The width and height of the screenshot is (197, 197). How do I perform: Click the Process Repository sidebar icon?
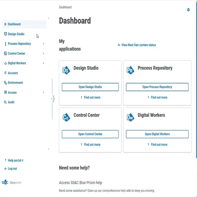(x=5, y=44)
